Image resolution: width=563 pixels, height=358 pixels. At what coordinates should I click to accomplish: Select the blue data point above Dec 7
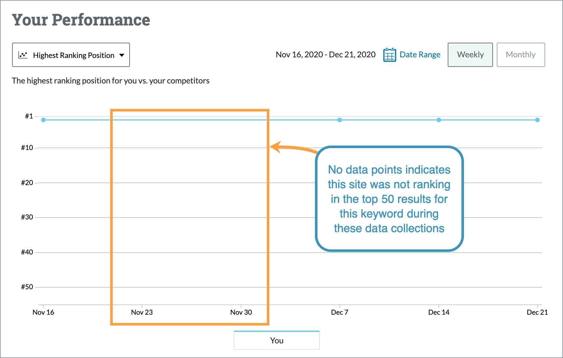click(x=339, y=120)
